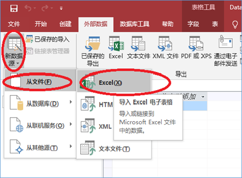Expand 从其他源(T) submenu
242x178 pixels.
(40, 148)
